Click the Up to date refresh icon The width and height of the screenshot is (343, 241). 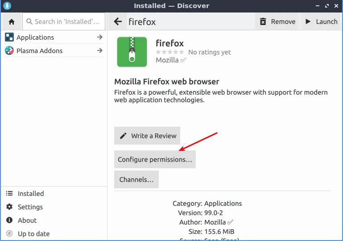(9, 233)
